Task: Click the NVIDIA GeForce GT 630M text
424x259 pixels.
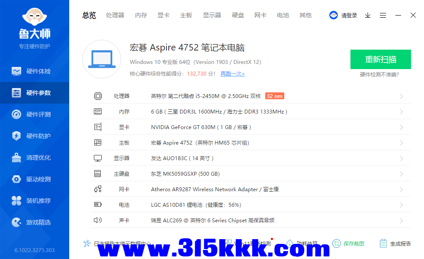Action: pyautogui.click(x=201, y=127)
